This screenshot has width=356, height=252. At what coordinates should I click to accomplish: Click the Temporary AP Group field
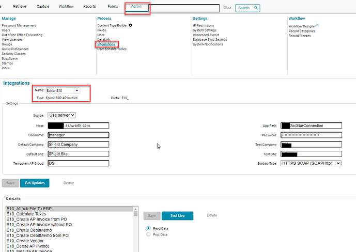[x=79, y=163]
